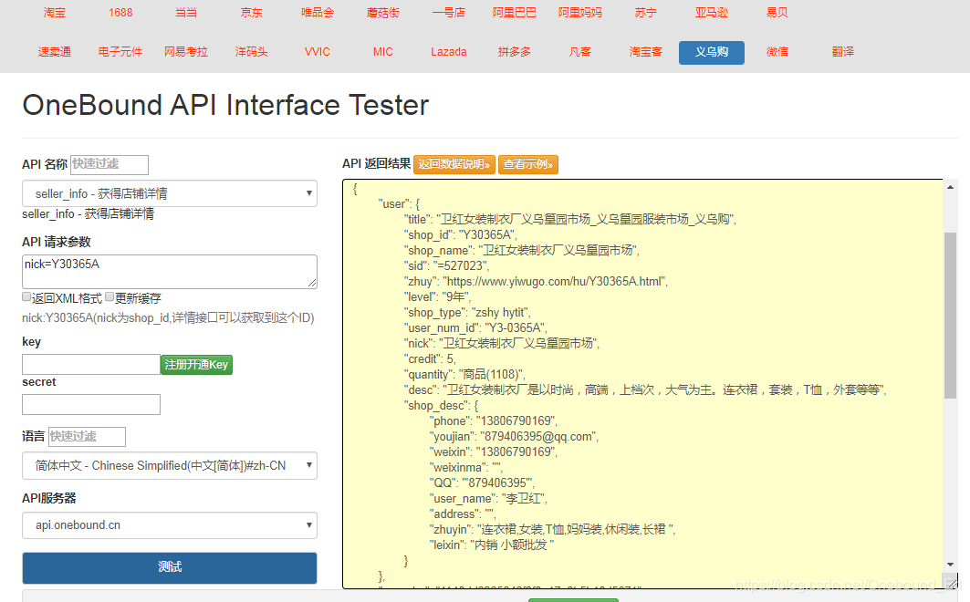Select the 翻译 tab
The image size is (970, 602).
coord(842,52)
